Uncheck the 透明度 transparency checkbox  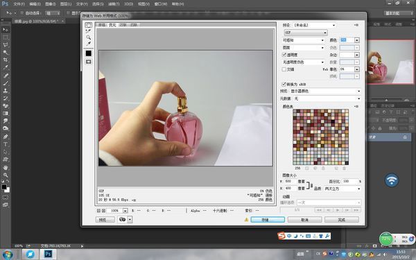tap(284, 55)
